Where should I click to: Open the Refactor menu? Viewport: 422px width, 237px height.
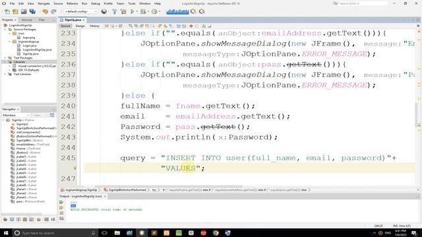click(x=72, y=3)
